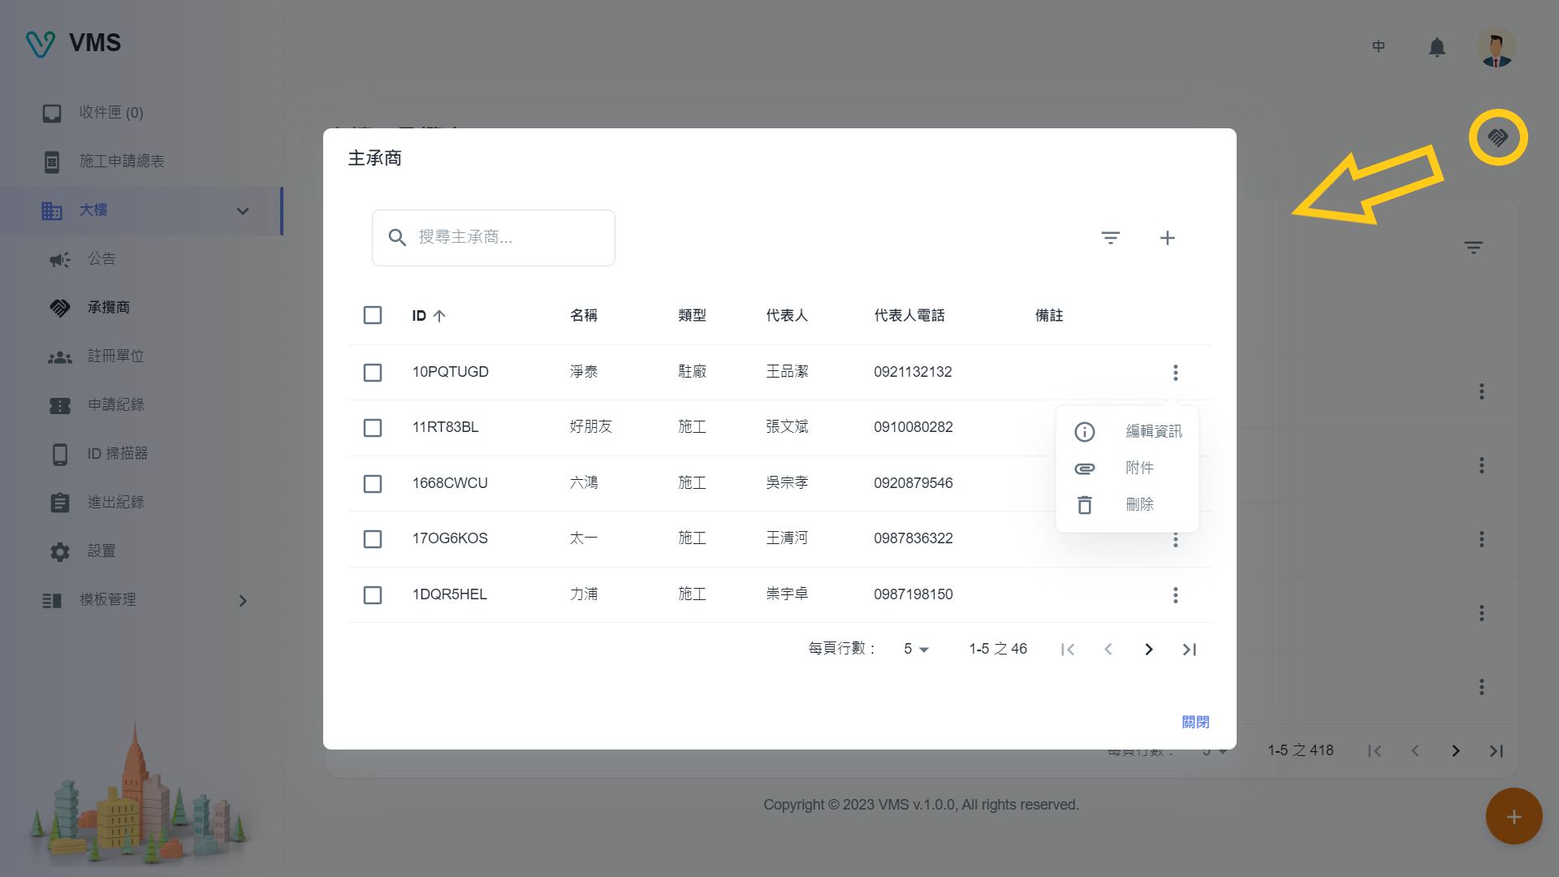Viewport: 1559px width, 877px height.
Task: Open rows per page dropdown in dialog
Action: point(916,650)
